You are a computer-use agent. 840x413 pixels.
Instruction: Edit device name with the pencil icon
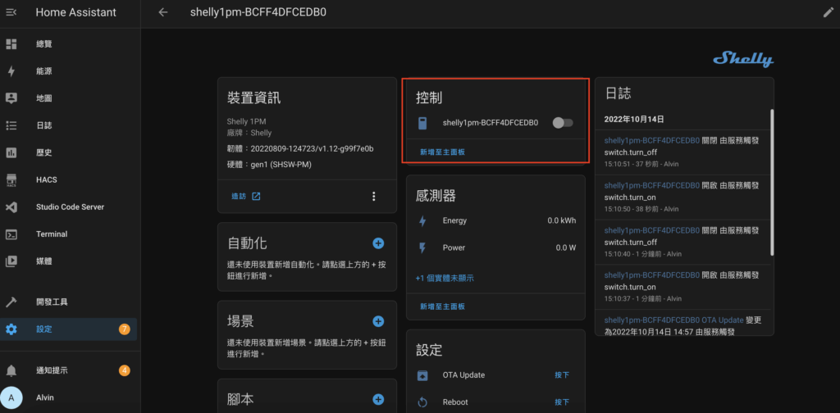tap(829, 13)
